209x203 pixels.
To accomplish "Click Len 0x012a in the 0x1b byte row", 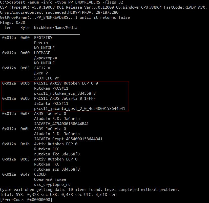I will (9, 144).
